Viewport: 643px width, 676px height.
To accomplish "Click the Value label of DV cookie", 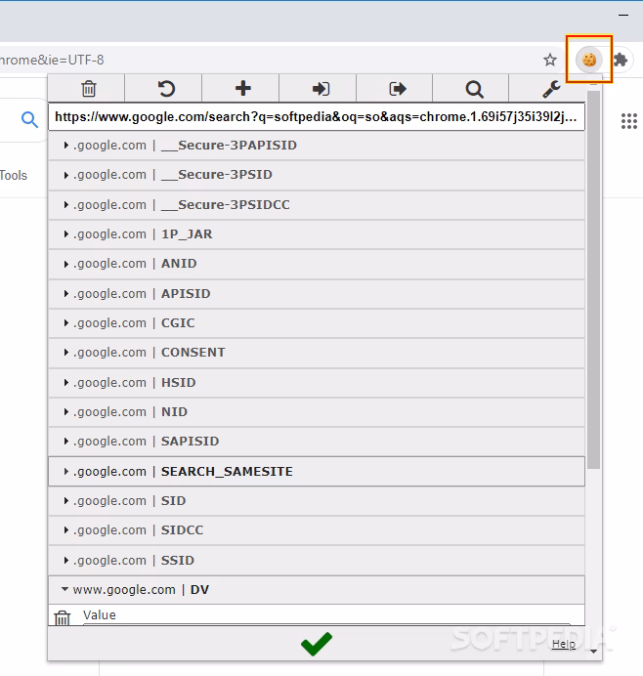I will (x=100, y=614).
